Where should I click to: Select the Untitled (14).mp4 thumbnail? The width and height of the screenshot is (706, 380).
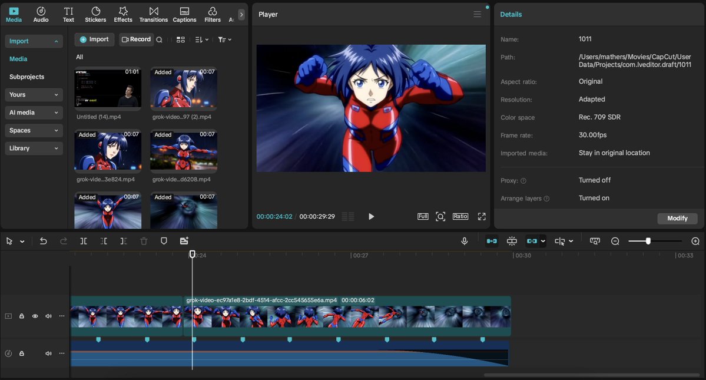tap(108, 88)
